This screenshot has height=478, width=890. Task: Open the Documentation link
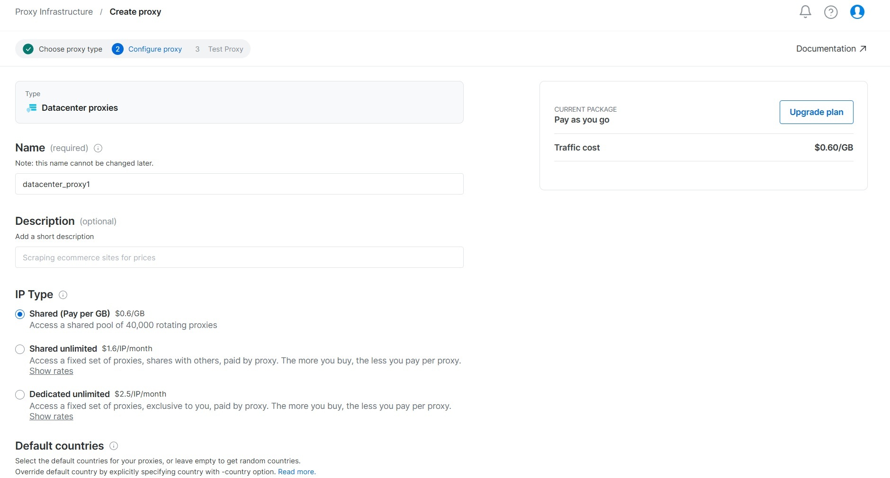pos(831,49)
